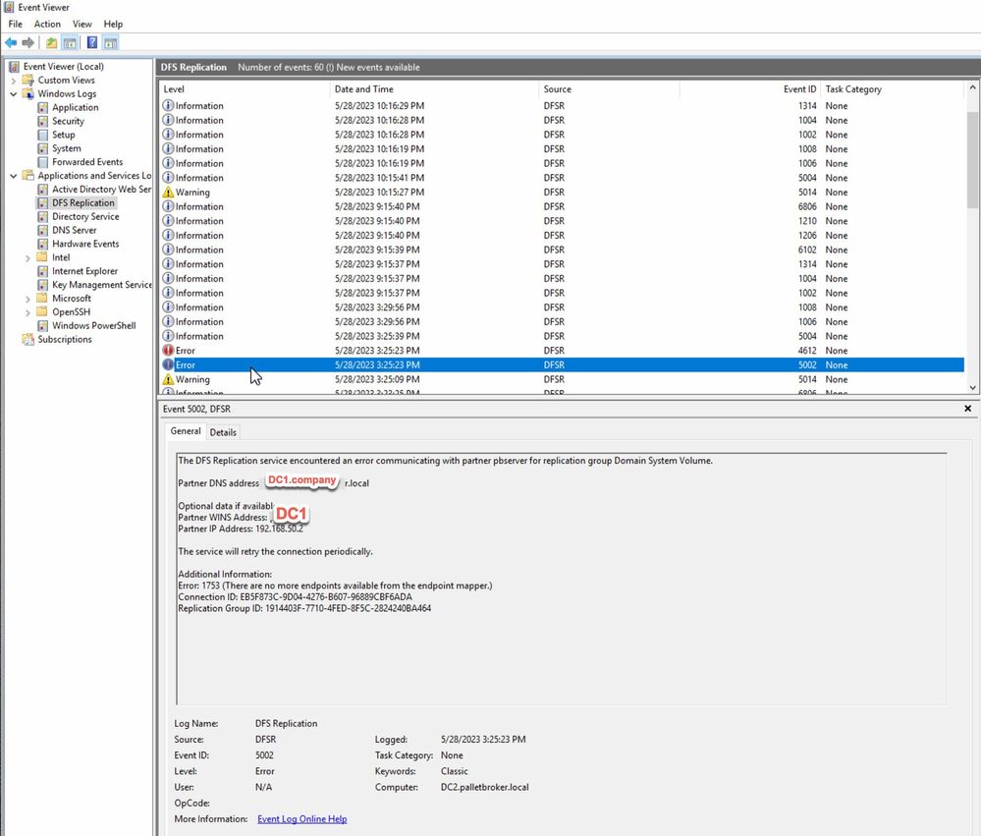Select the General tab
The width and height of the screenshot is (981, 836).
pyautogui.click(x=186, y=431)
